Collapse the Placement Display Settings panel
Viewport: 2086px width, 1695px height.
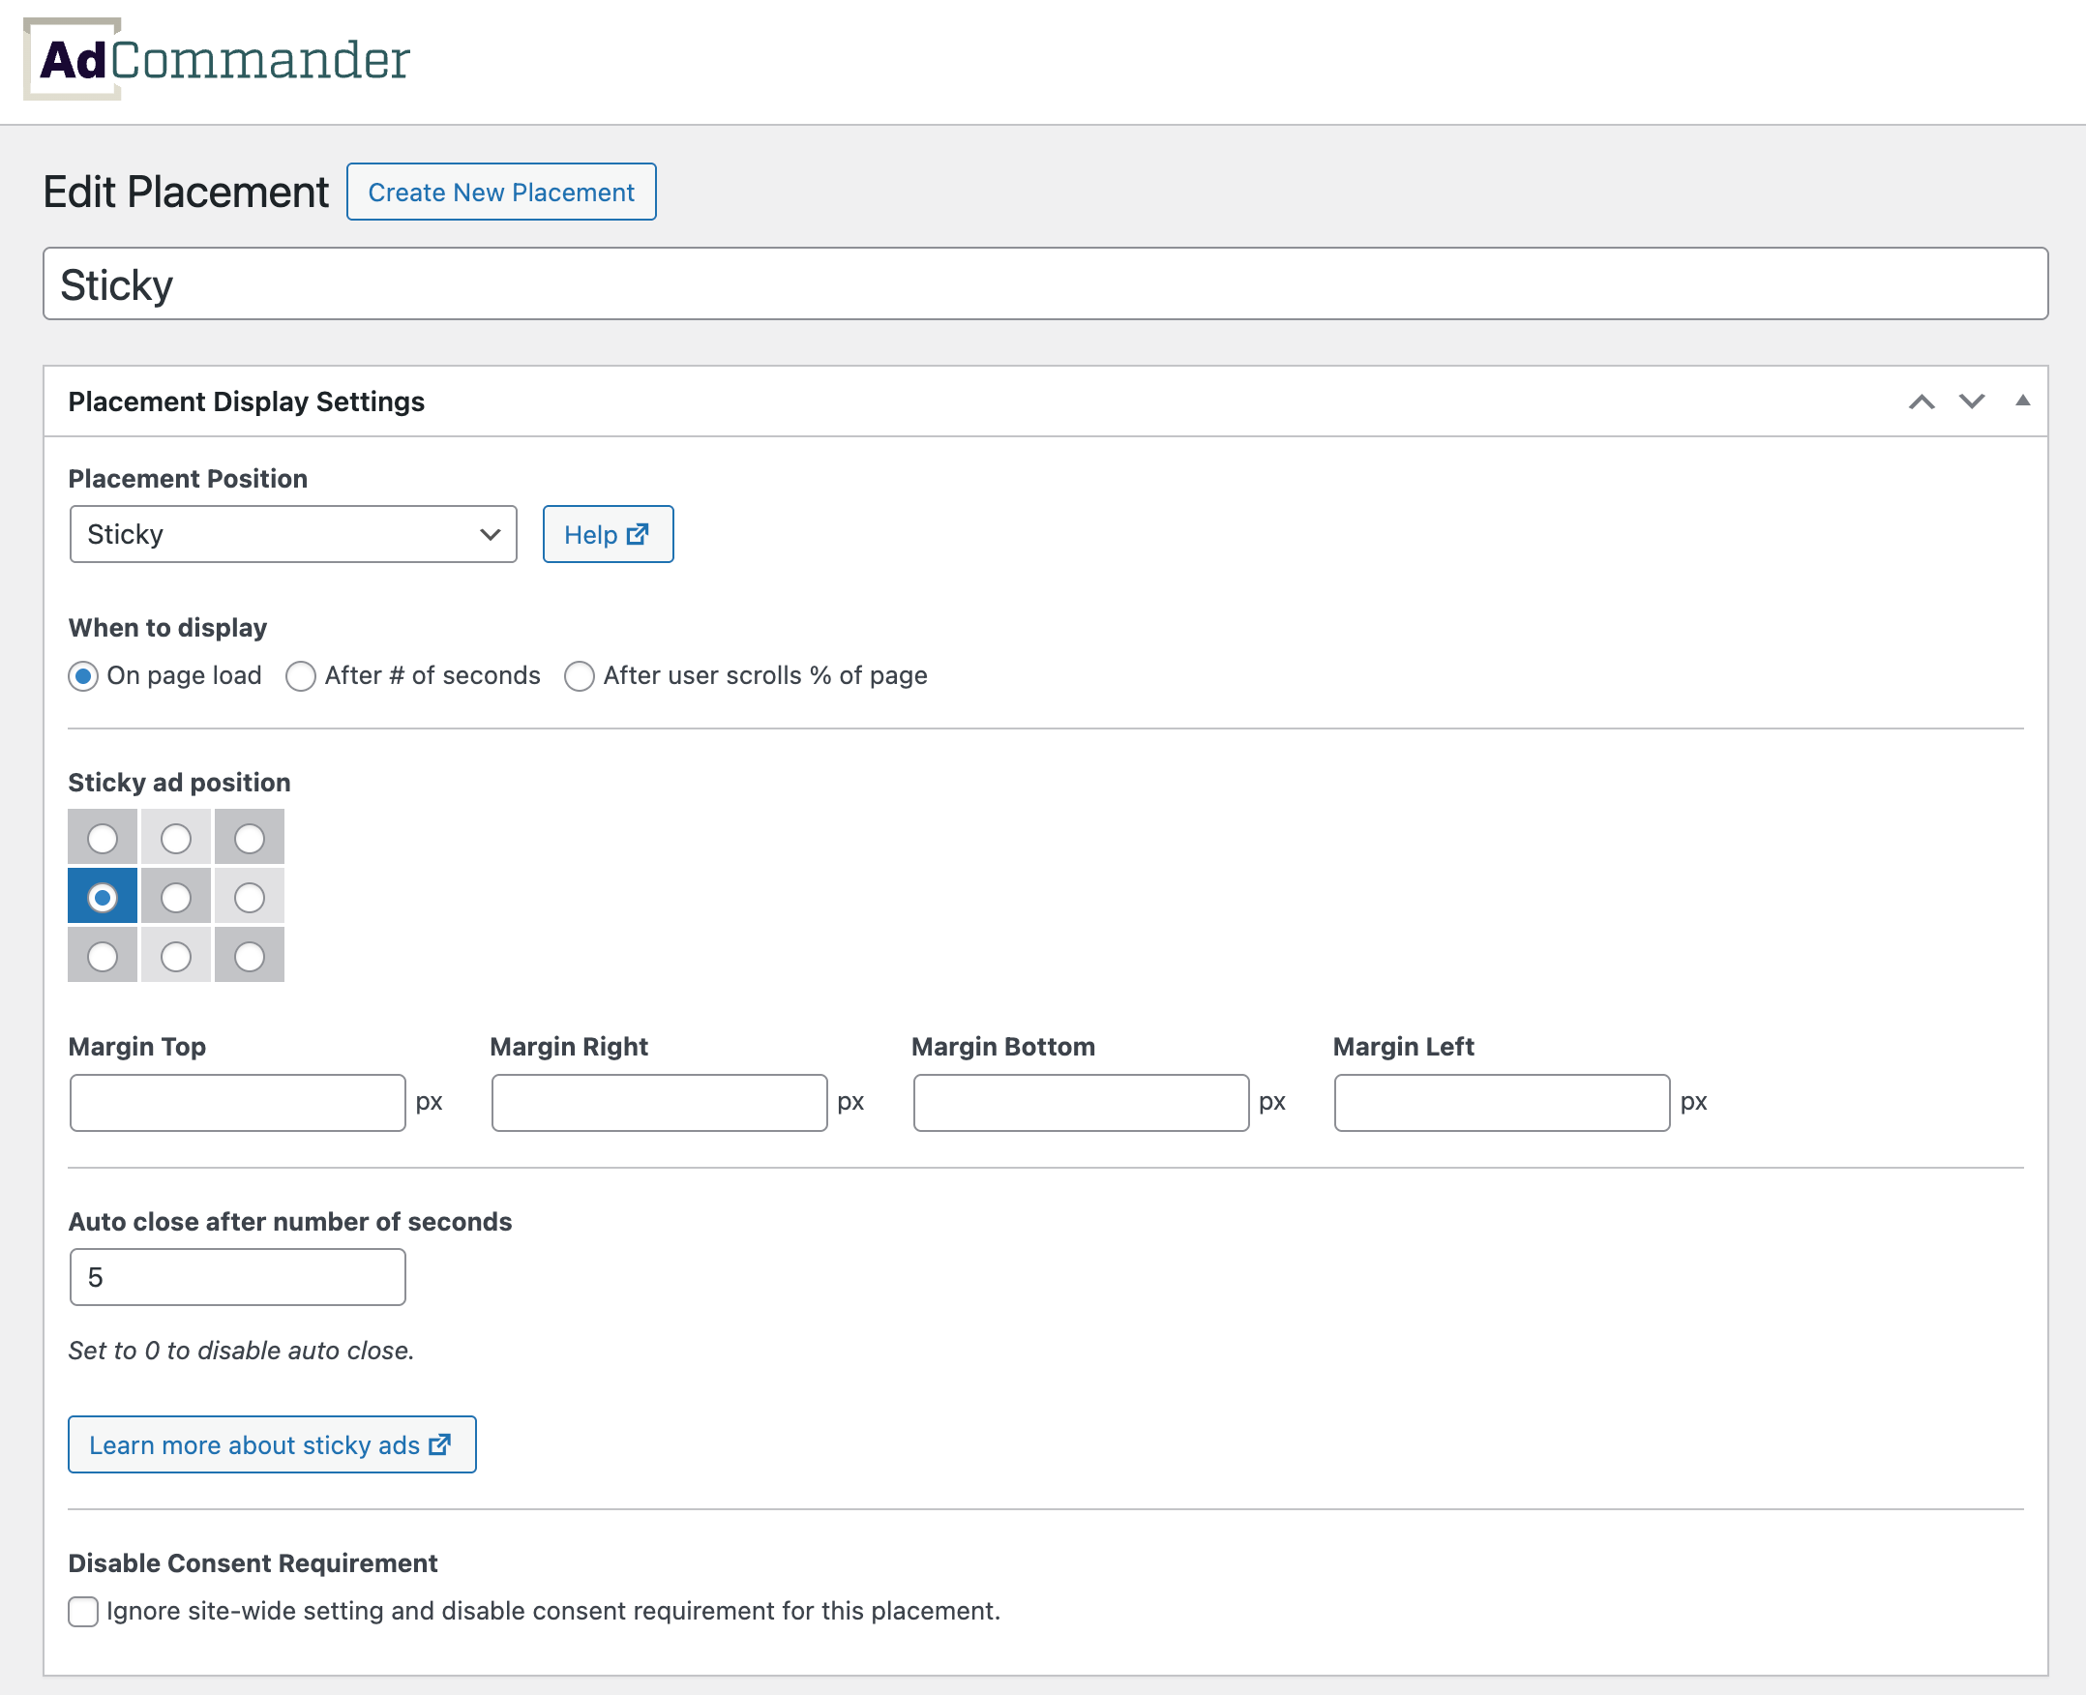[2022, 401]
